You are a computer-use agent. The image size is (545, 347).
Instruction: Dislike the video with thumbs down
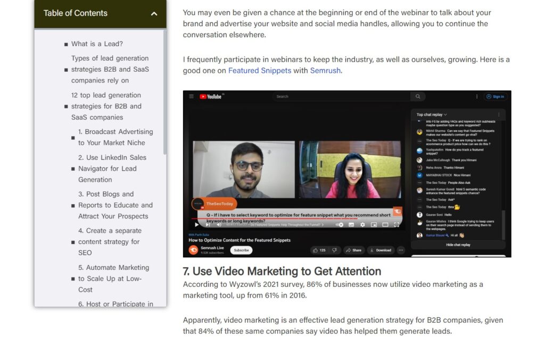334,250
